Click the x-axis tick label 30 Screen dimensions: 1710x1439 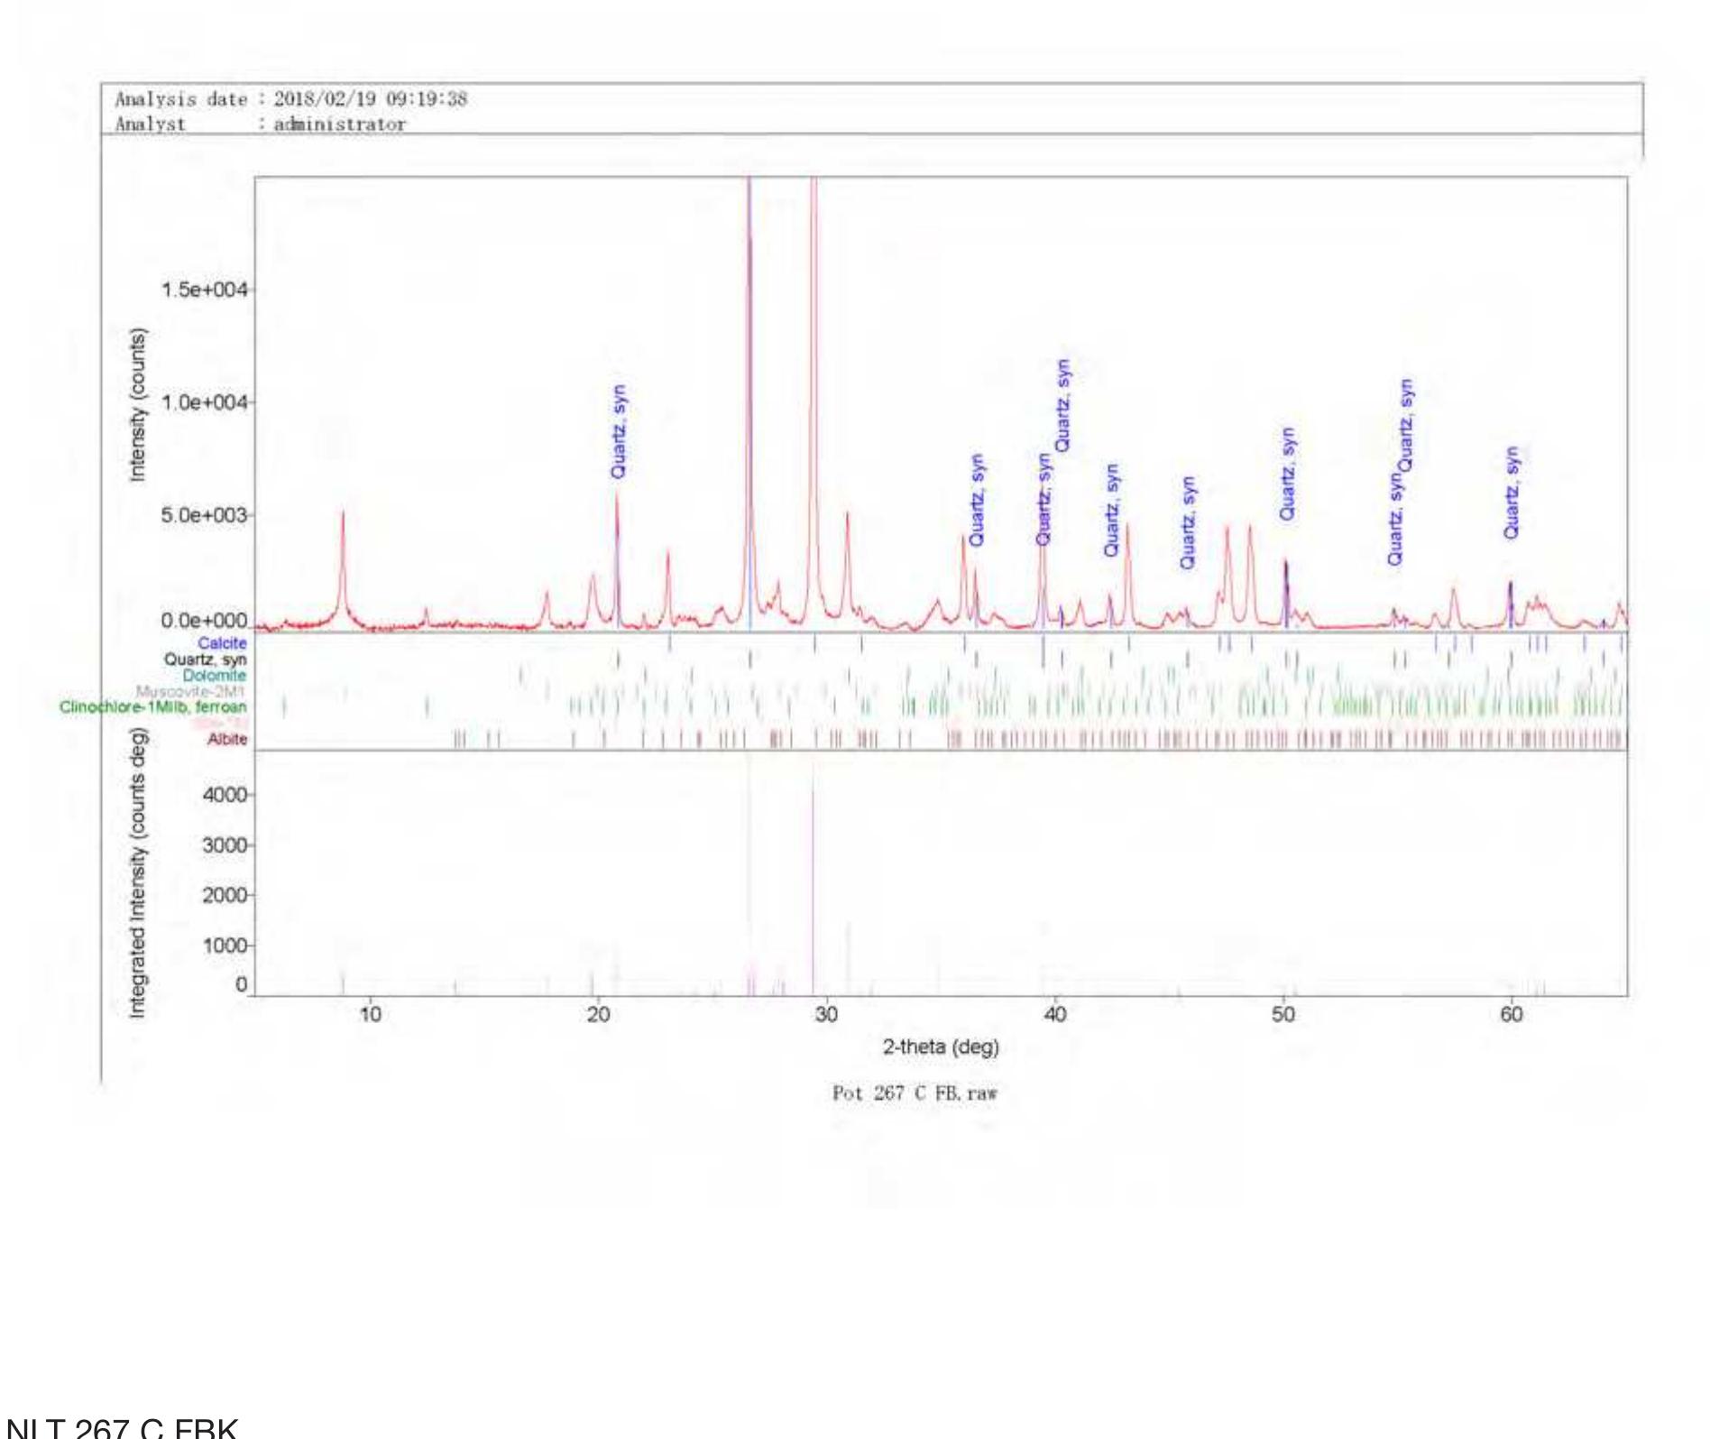click(x=826, y=1015)
